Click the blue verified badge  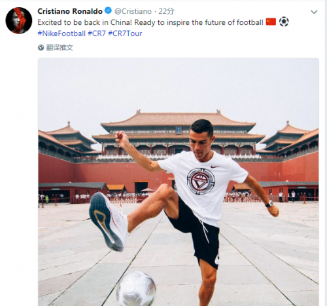(x=108, y=10)
